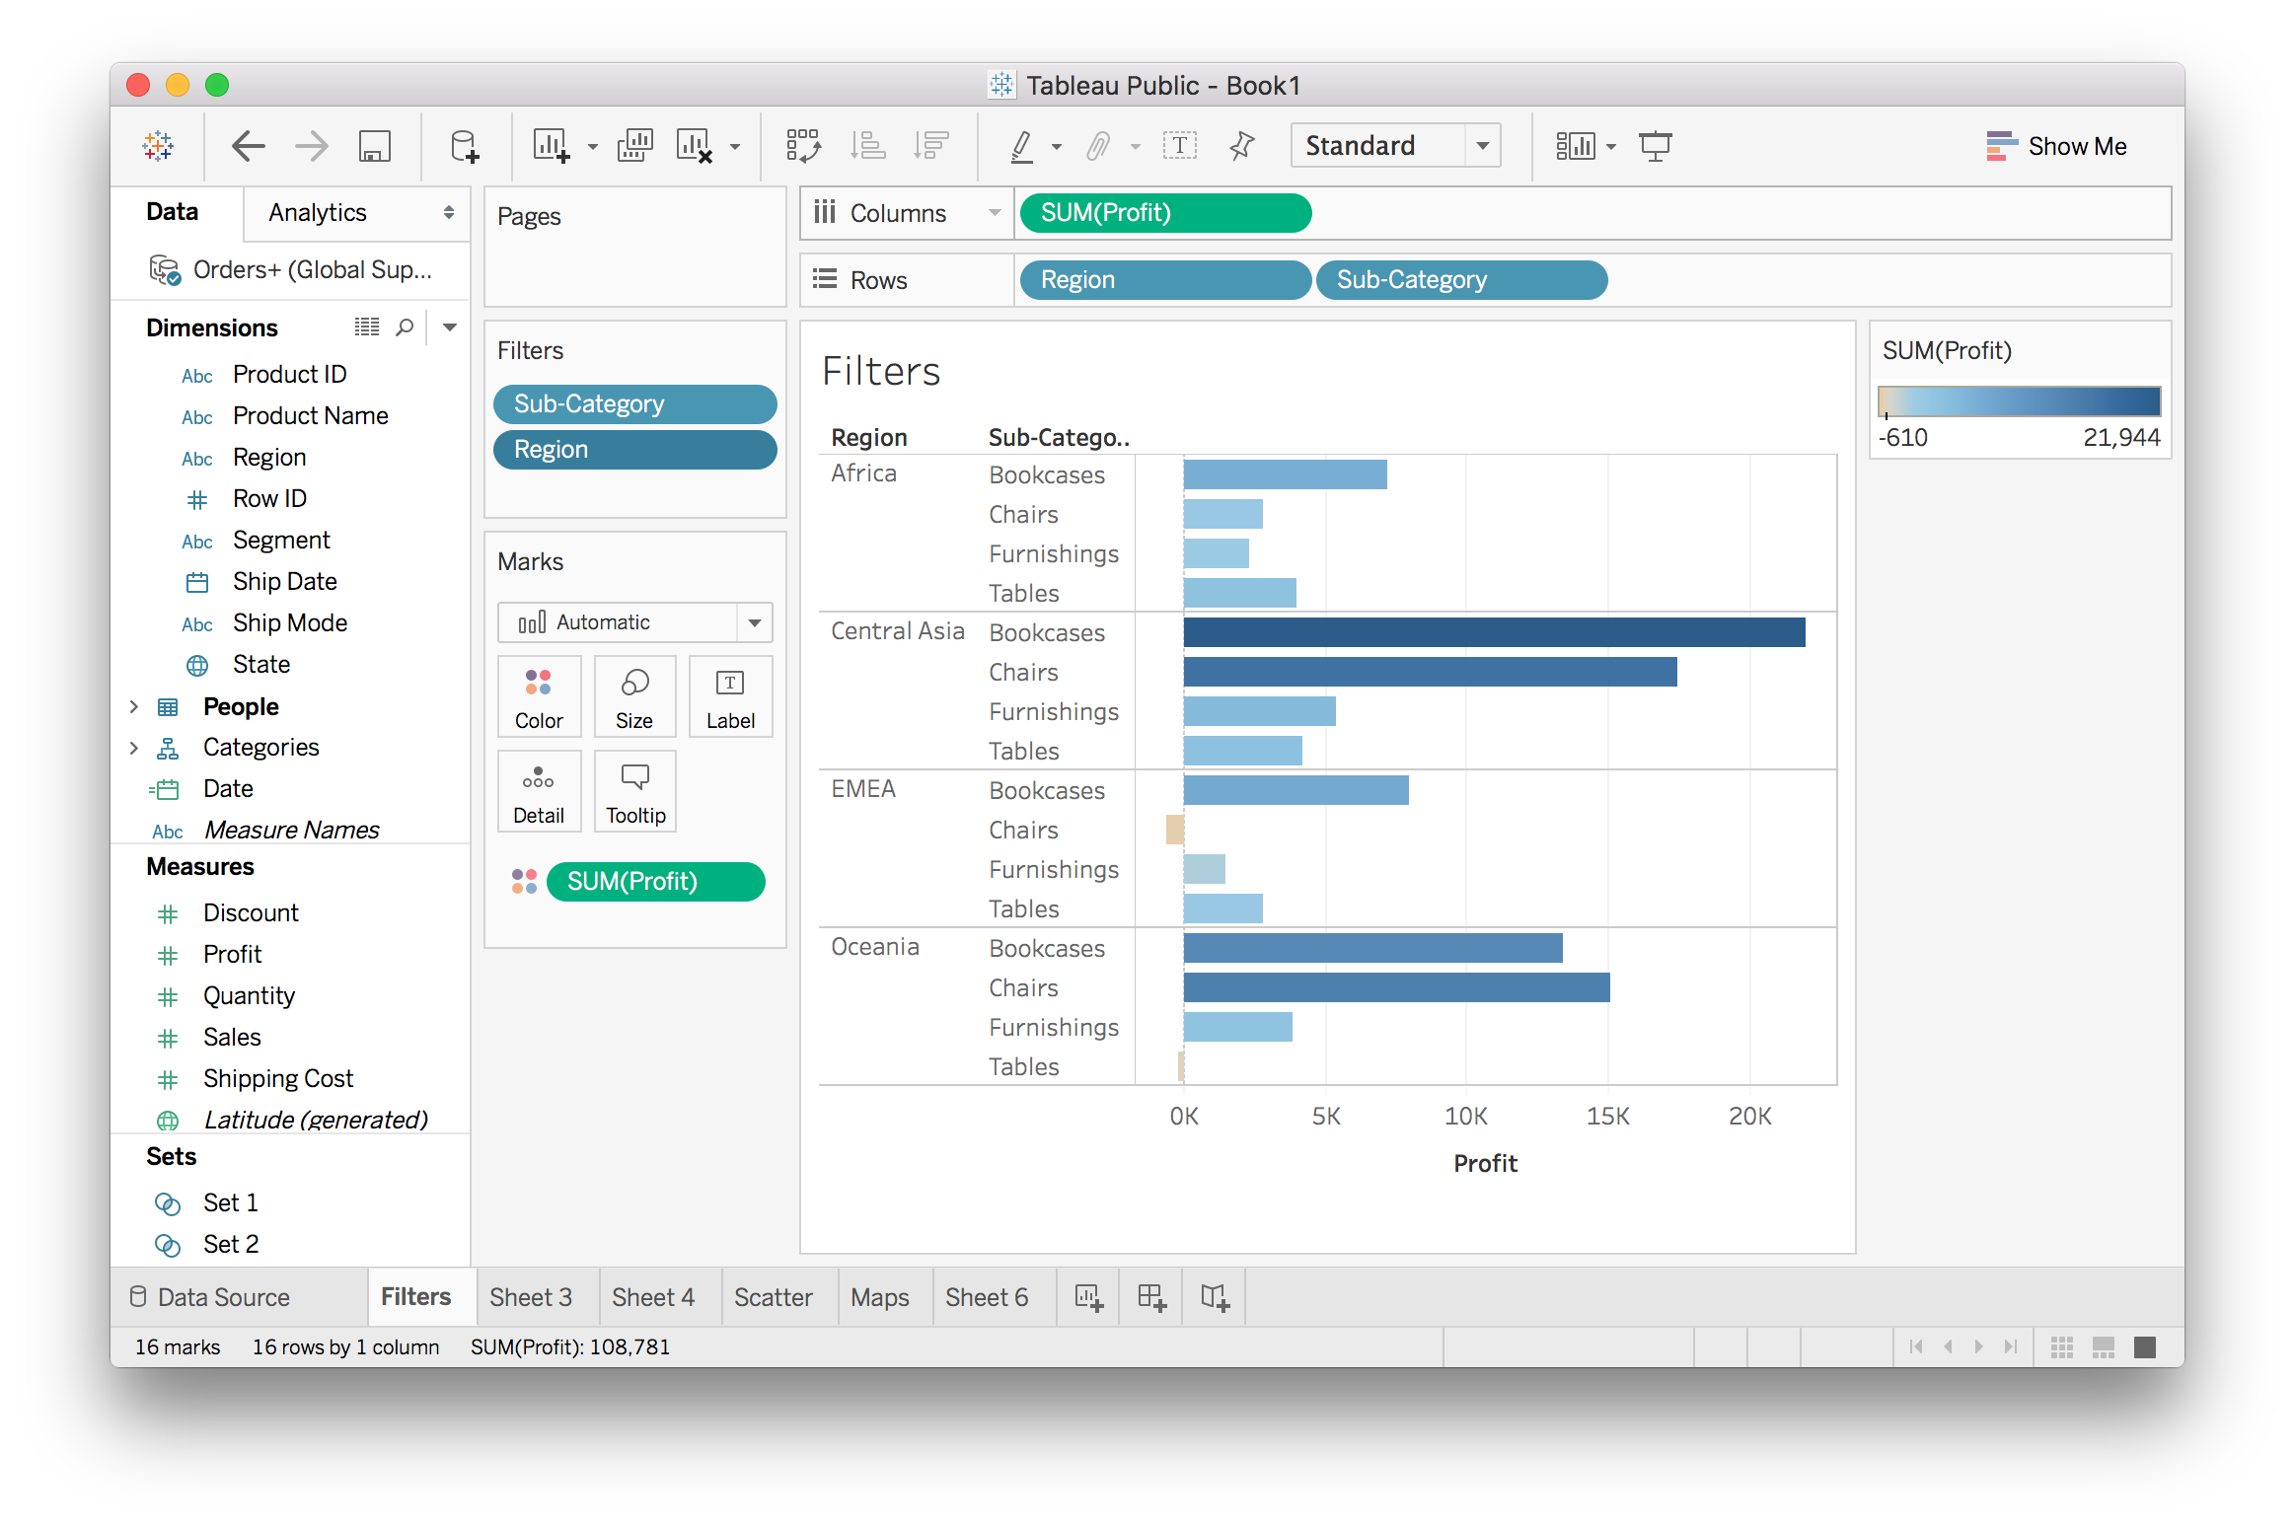Switch to the Scatter sheet tab

pyautogui.click(x=773, y=1297)
